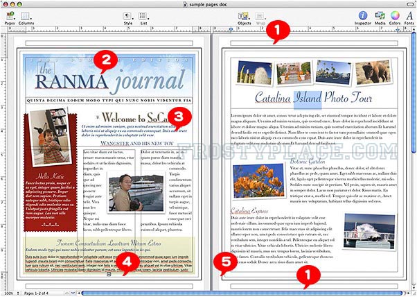Click the horizontal scrollbar left arrow
Viewport: 417px width, 297px height.
pyautogui.click(x=79, y=294)
